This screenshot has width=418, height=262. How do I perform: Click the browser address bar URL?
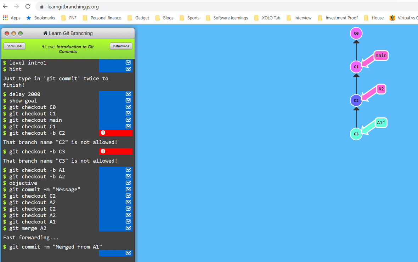point(73,7)
